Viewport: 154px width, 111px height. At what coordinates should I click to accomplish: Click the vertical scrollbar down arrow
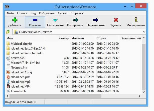[x=144, y=92]
